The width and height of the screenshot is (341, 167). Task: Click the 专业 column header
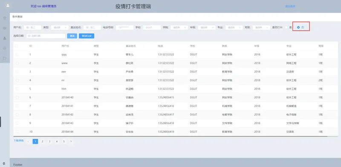[289, 46]
